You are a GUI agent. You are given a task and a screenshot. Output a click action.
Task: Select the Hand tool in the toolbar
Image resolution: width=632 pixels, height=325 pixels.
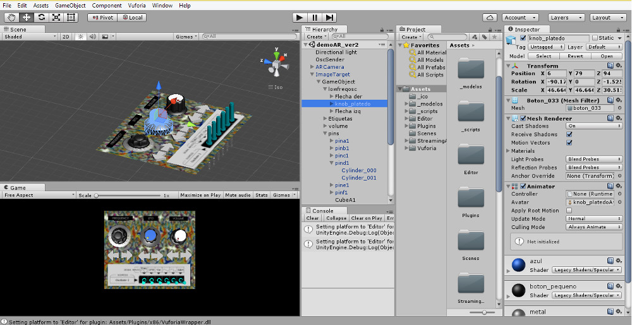(x=11, y=18)
